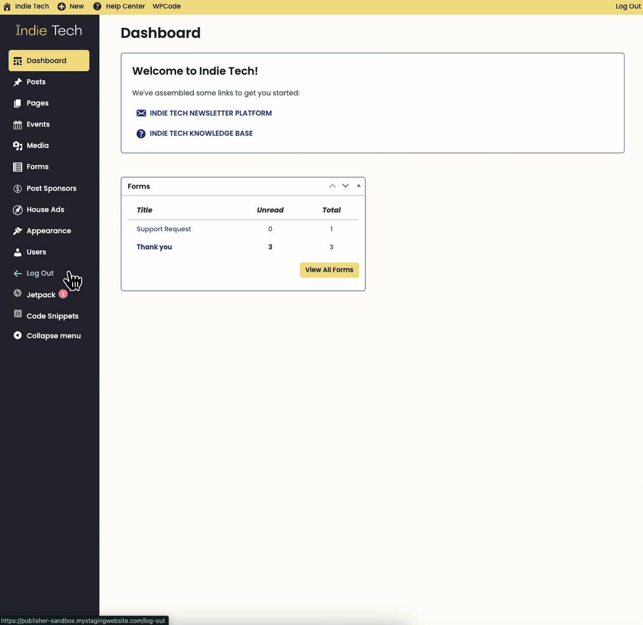Open Posts via the pushpin icon
643x625 pixels.
(x=18, y=82)
